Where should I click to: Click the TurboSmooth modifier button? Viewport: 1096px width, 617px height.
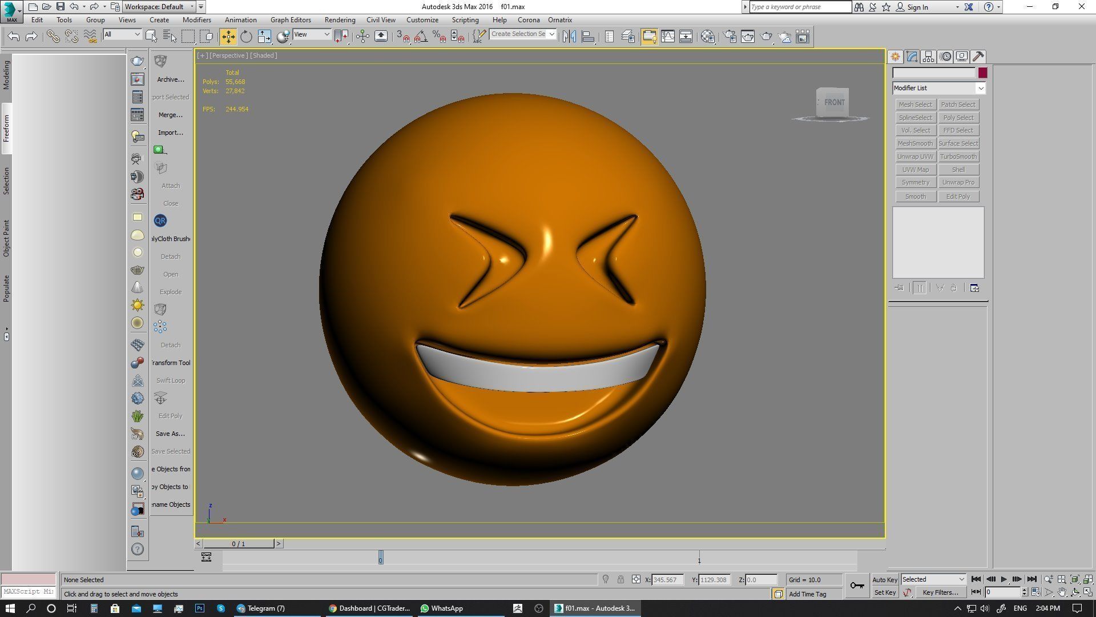pos(958,157)
